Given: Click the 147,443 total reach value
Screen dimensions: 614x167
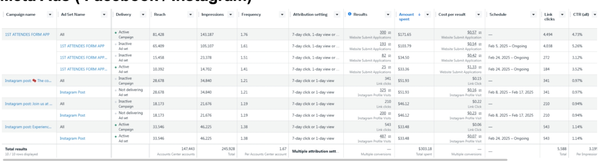Looking at the screenshot, I should [188, 149].
